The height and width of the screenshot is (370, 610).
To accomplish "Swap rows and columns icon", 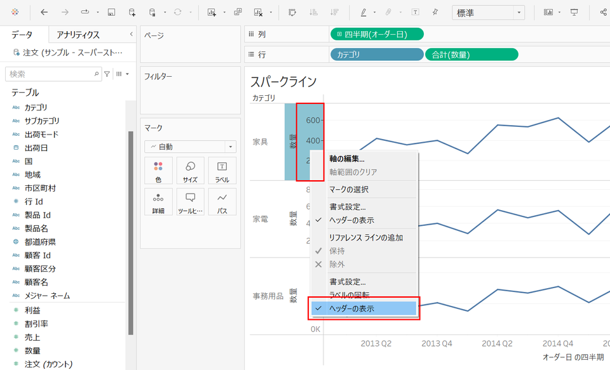I will 292,13.
